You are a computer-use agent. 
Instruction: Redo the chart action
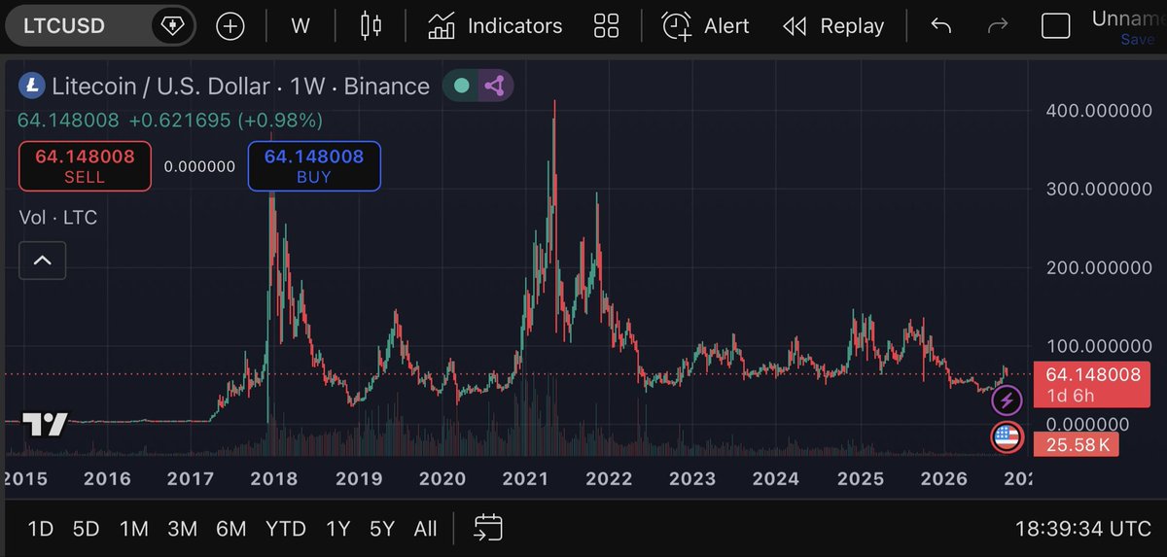click(x=997, y=26)
